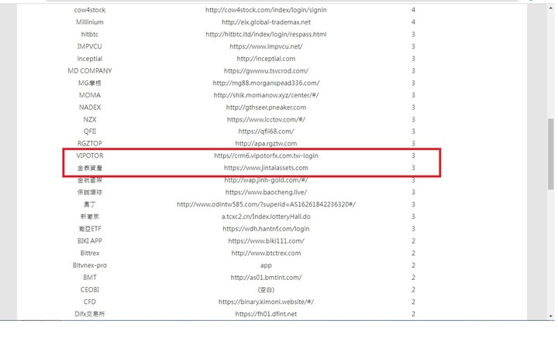Click the www.impvcu.net URL
This screenshot has height=348, width=558.
tap(266, 46)
